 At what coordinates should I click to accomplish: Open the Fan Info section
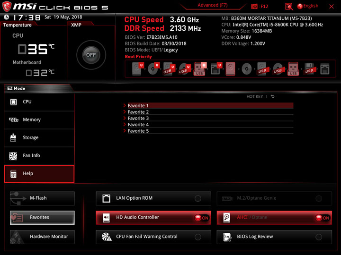coord(39,156)
